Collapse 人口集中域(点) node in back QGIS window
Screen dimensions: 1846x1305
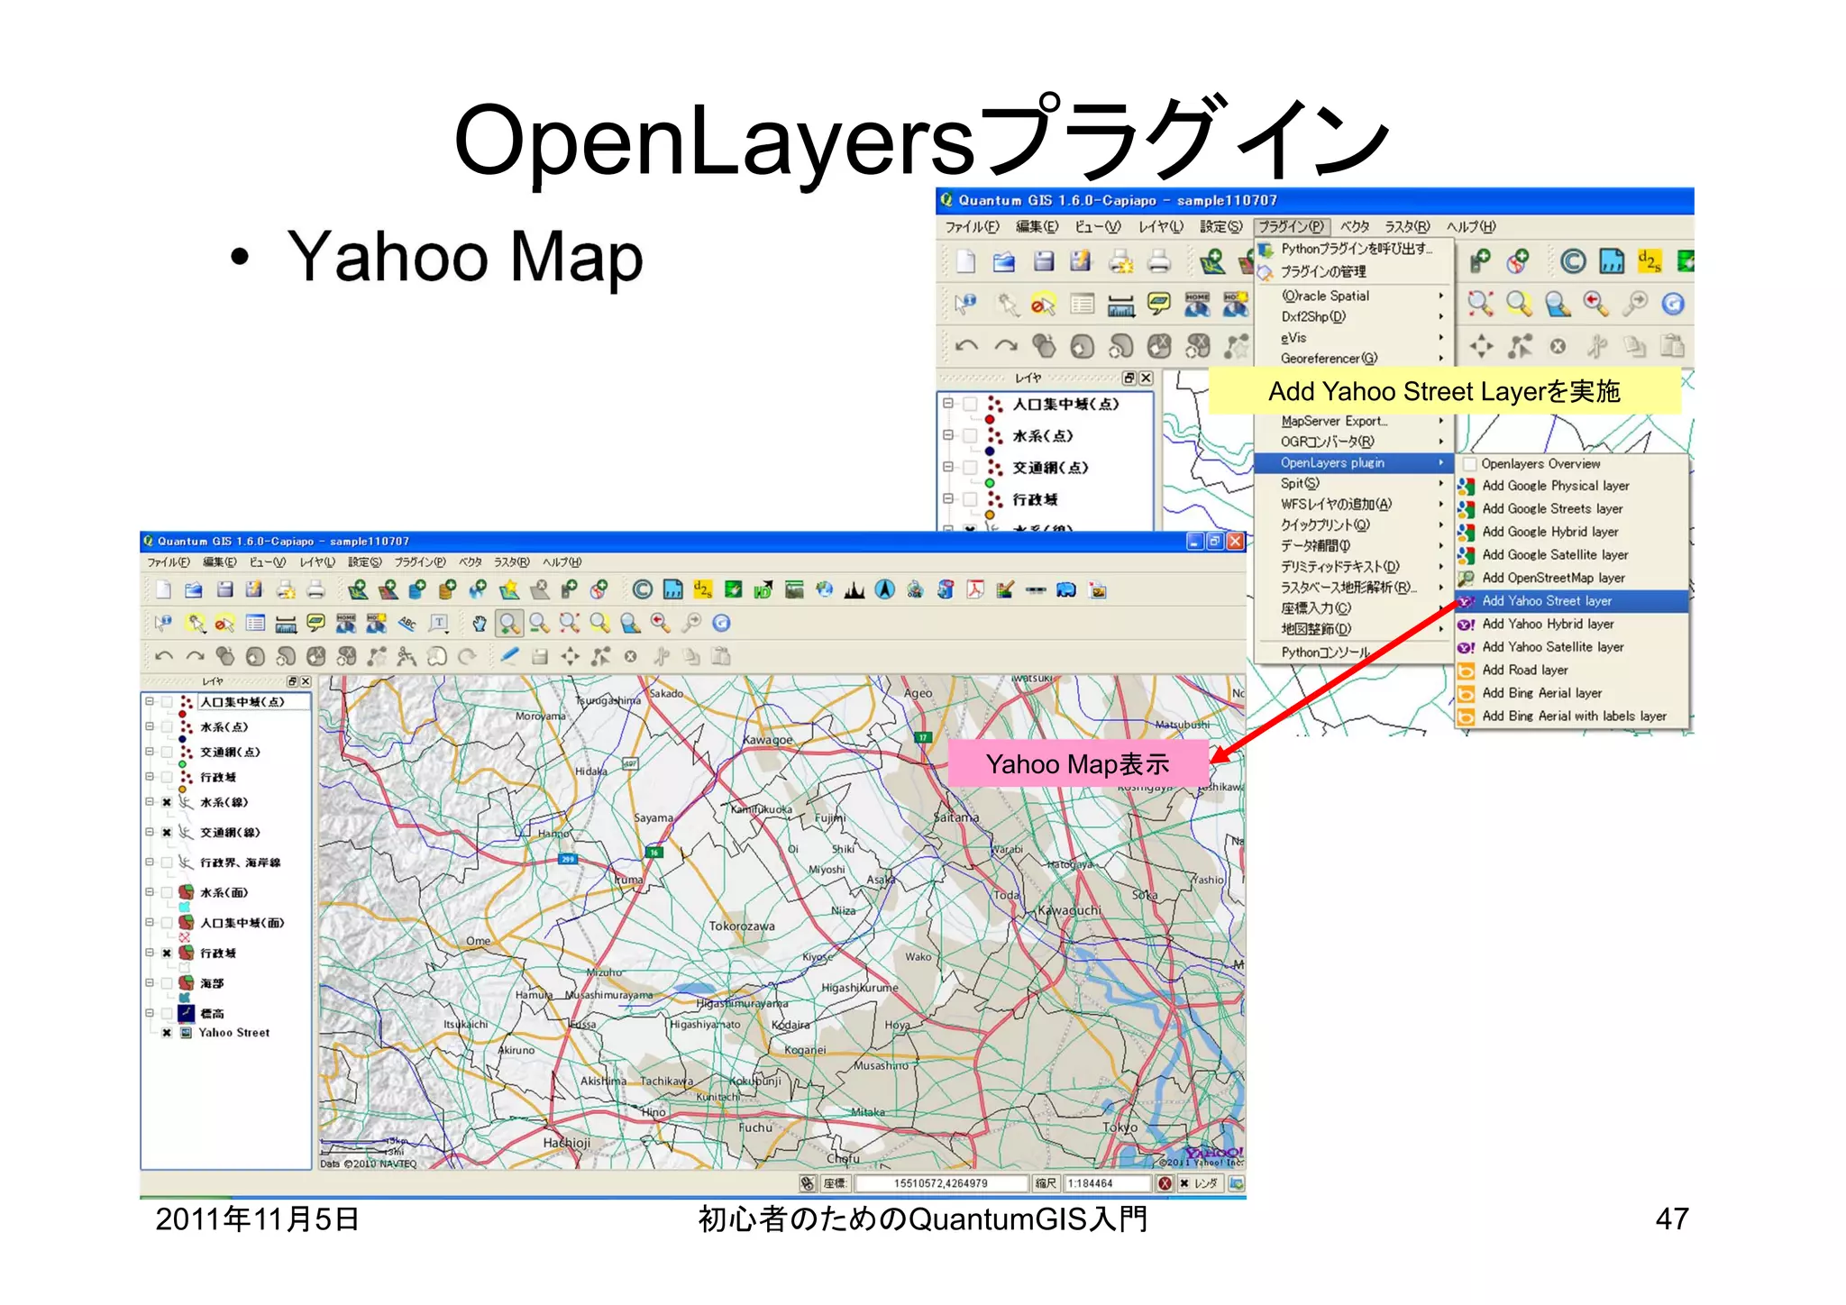pyautogui.click(x=948, y=404)
